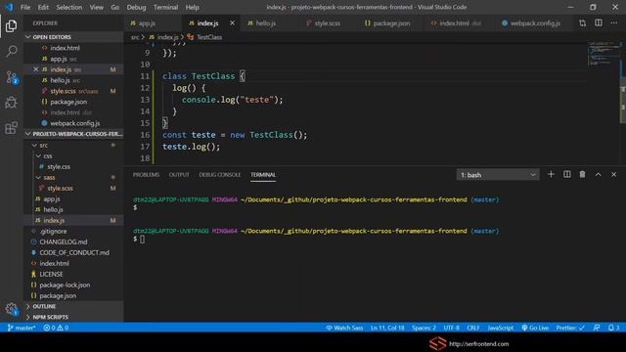The image size is (626, 352).
Task: Expand the NPM Scripts section
Action: (x=73, y=317)
